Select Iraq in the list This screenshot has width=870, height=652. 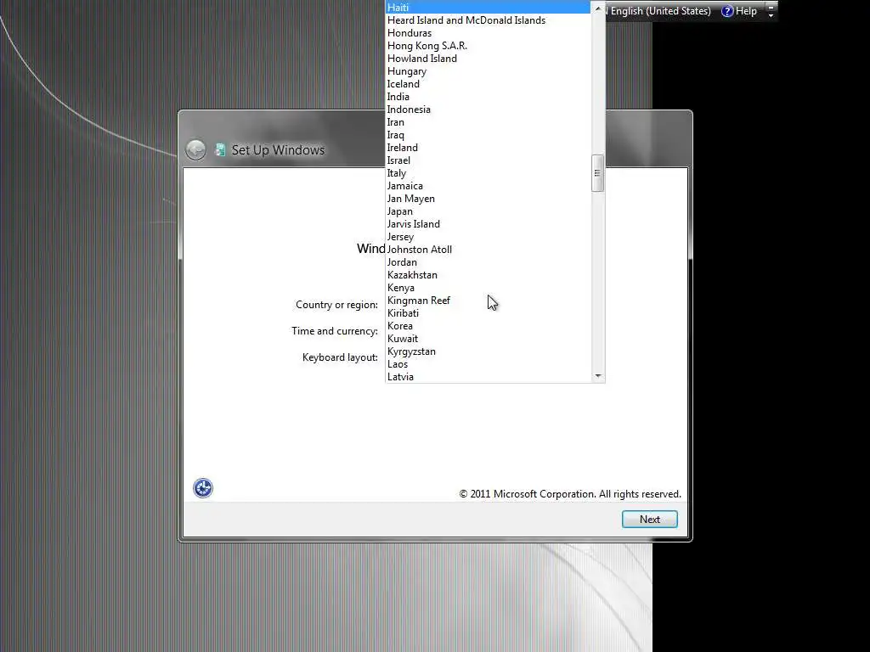coord(488,135)
